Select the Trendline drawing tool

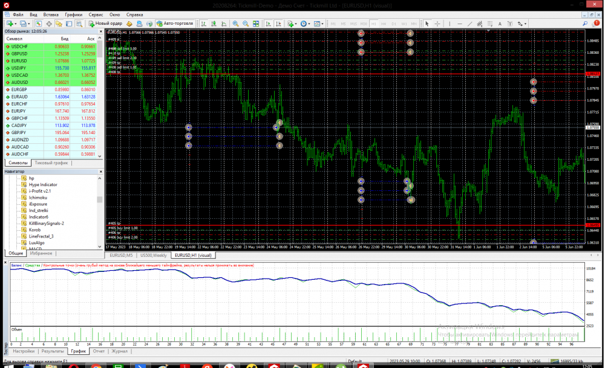tap(469, 24)
